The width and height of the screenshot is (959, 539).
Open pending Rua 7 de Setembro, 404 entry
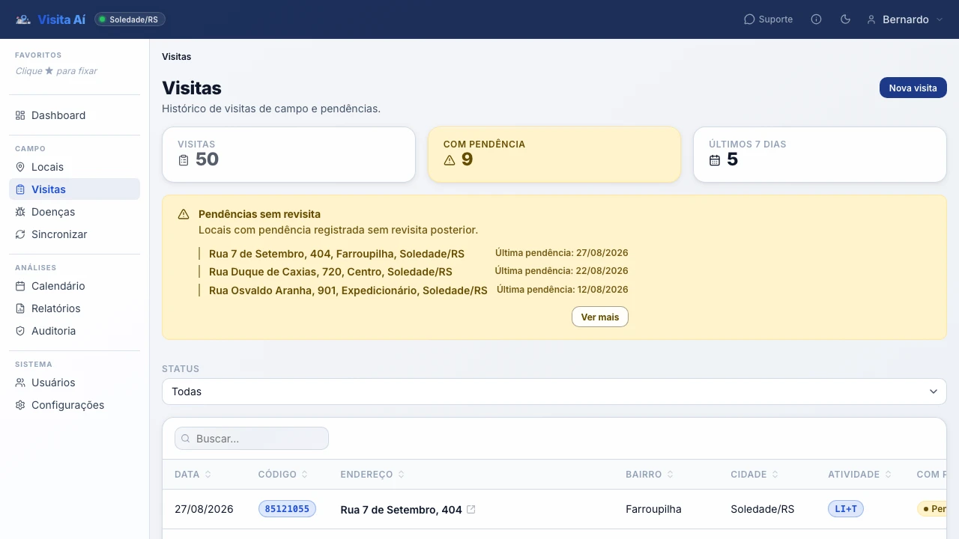(336, 254)
